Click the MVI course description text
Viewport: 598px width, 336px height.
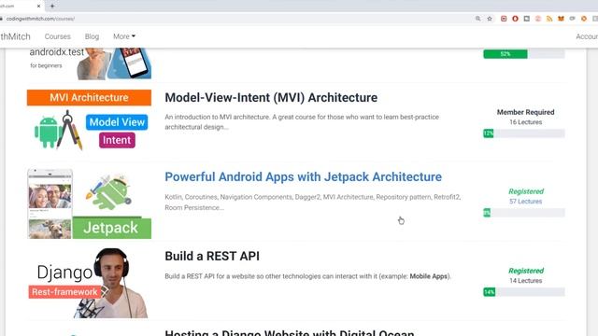[302, 122]
